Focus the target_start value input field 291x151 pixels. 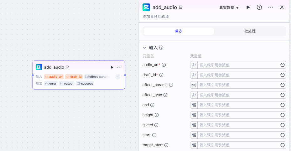(x=238, y=145)
